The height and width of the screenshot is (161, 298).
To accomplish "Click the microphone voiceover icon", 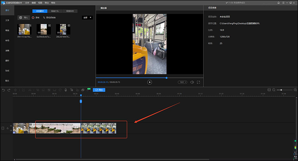I will (66, 90).
